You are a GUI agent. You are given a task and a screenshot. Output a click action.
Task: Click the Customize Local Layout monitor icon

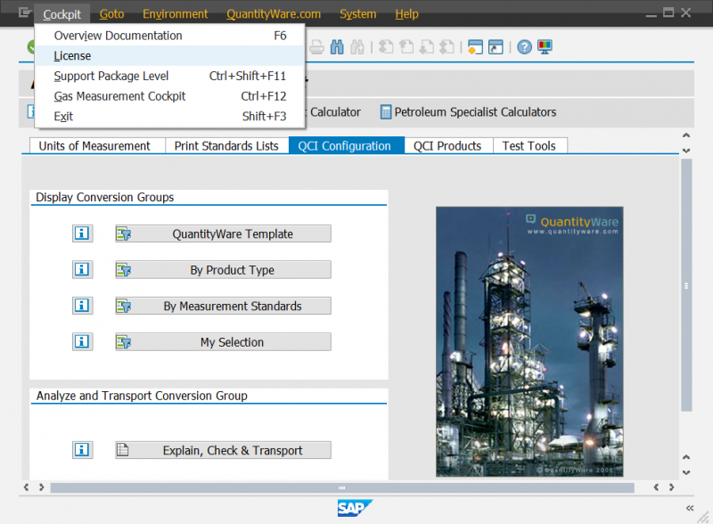(x=545, y=47)
